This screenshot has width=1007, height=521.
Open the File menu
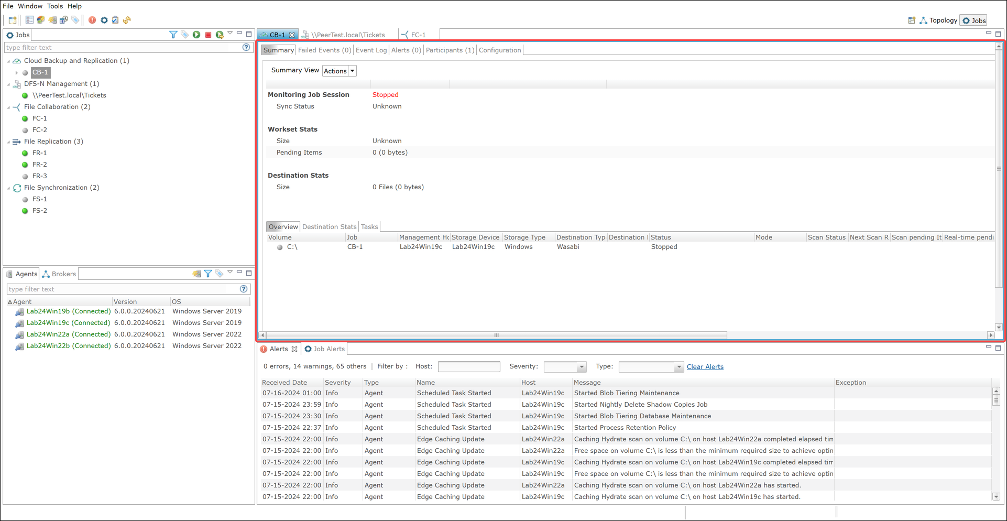coord(8,6)
